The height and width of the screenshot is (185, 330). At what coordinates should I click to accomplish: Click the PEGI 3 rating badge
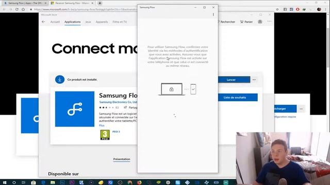click(105, 135)
